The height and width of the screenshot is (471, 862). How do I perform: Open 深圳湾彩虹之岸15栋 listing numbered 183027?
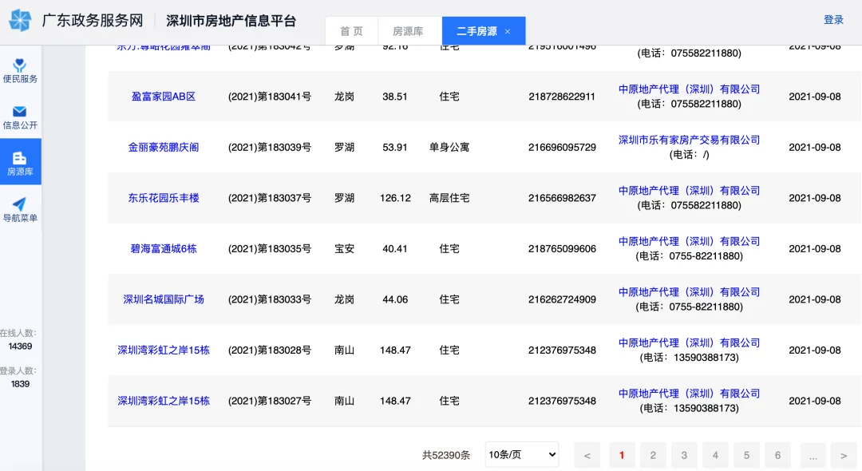coord(164,401)
